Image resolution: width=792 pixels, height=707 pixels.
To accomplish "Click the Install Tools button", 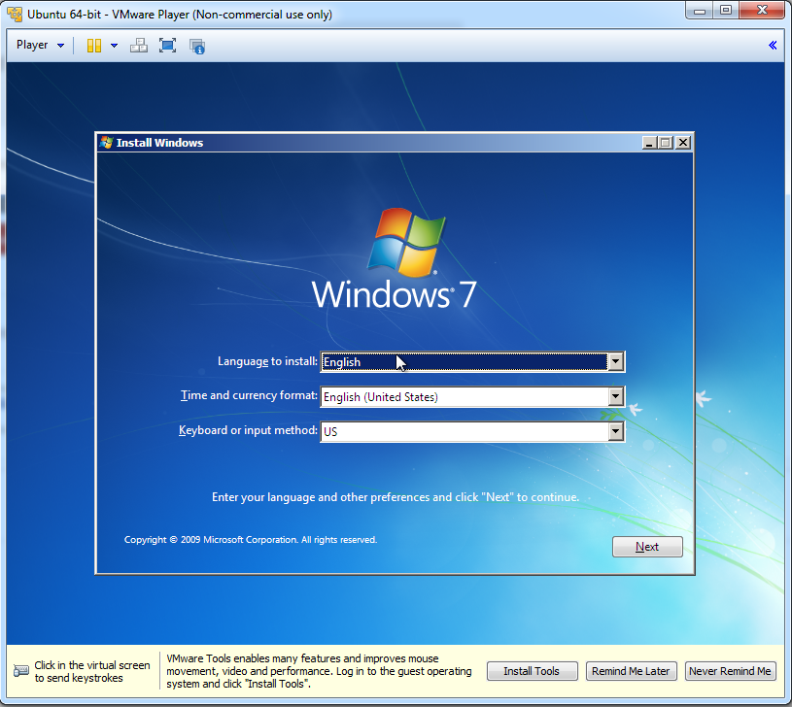I will point(532,670).
